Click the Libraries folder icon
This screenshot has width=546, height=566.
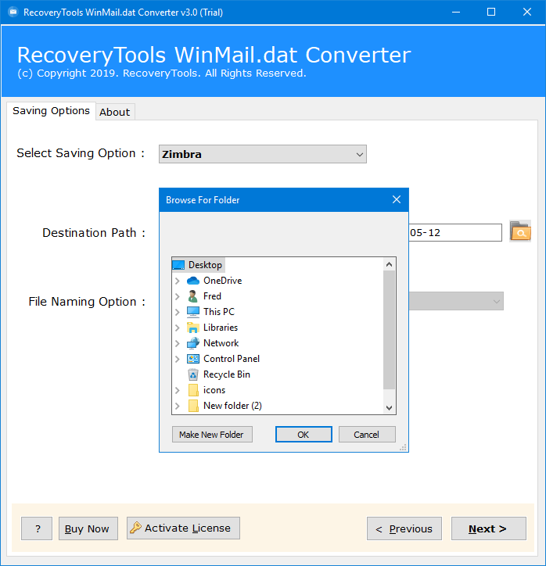point(193,328)
